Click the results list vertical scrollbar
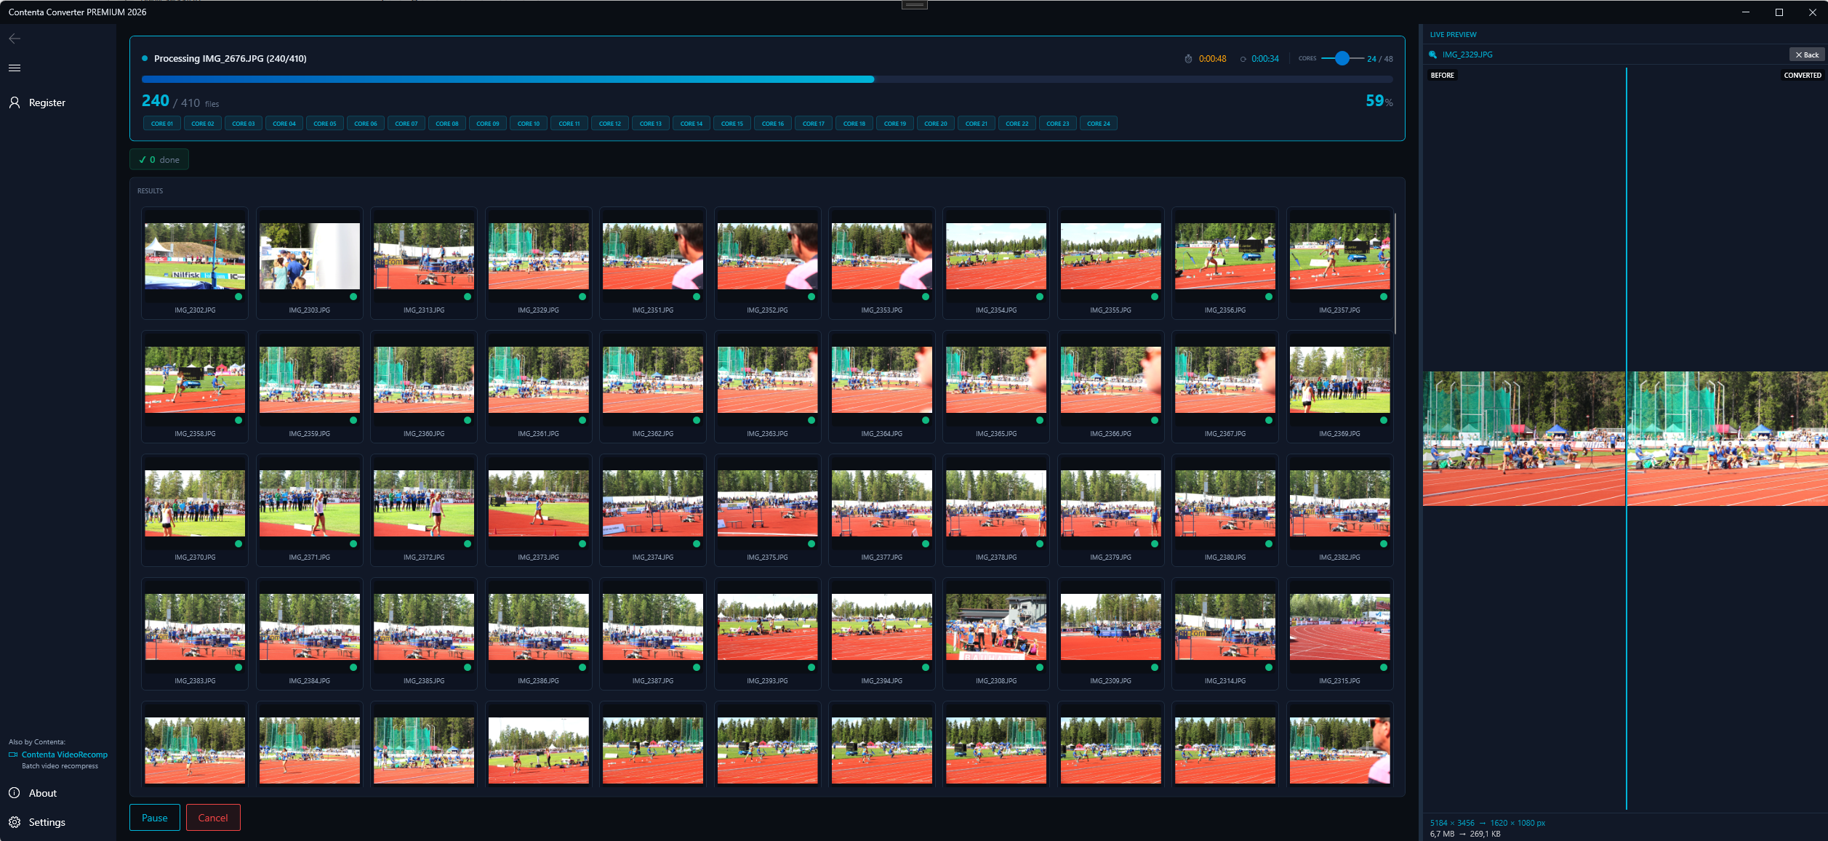1828x841 pixels. (x=1395, y=273)
